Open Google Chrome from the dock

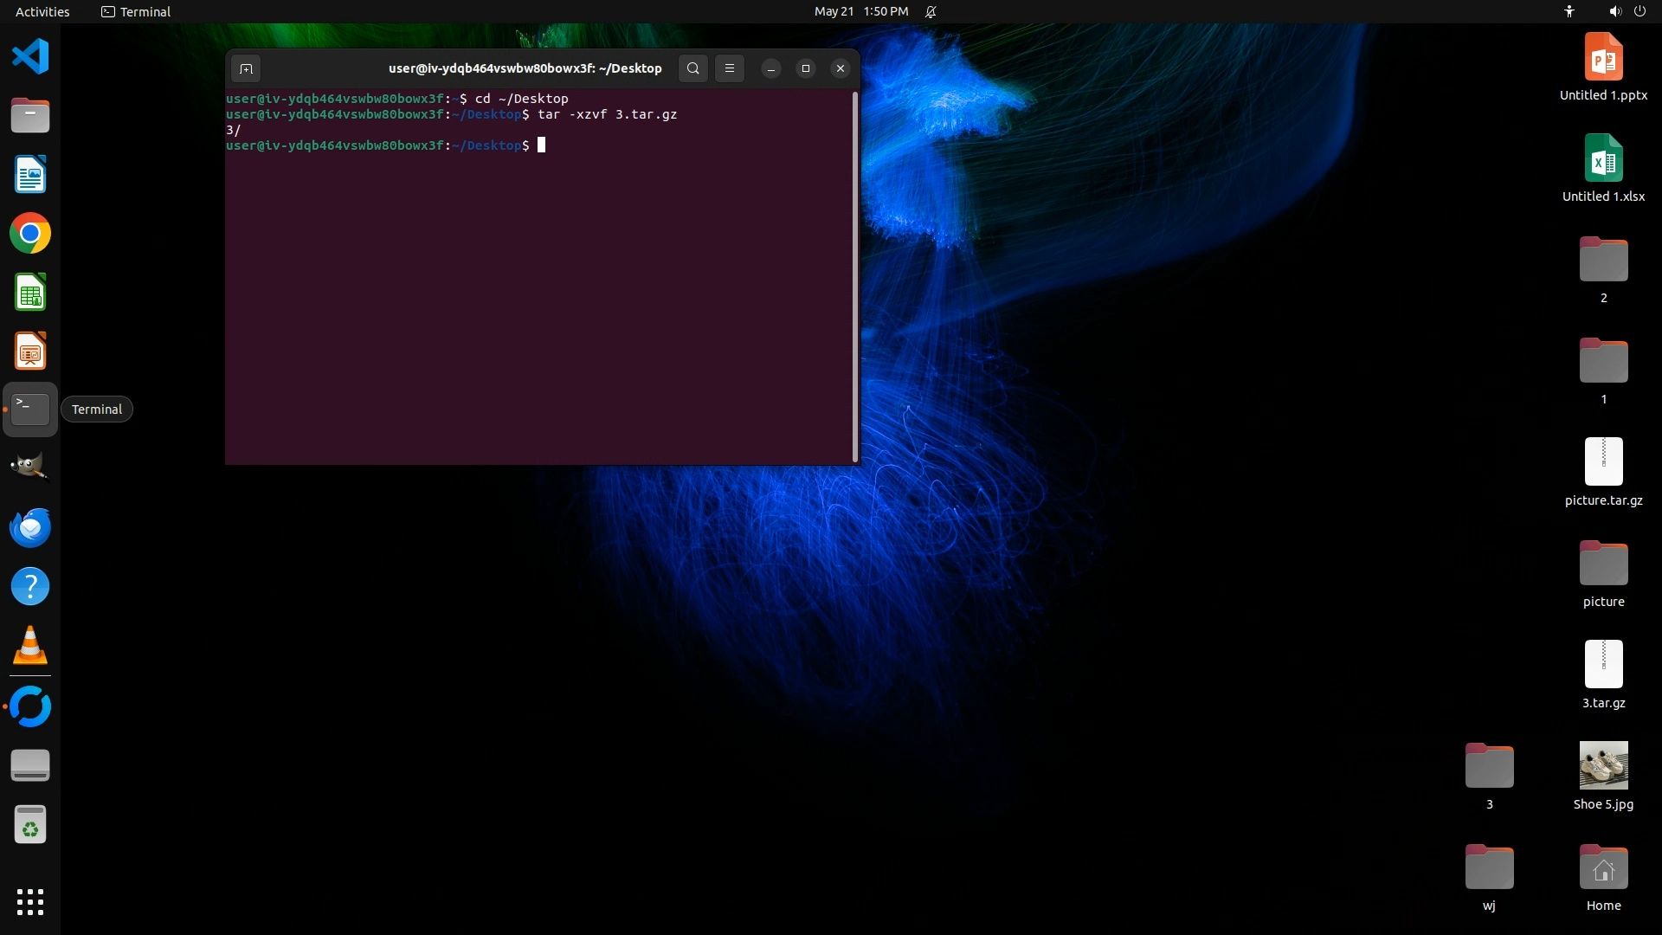tap(30, 234)
